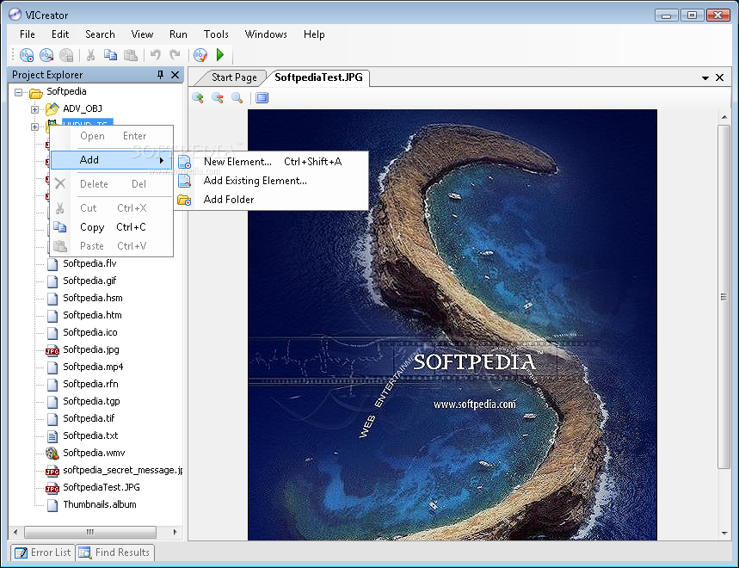739x568 pixels.
Task: Open the Add submenu arrow
Action: [x=162, y=160]
